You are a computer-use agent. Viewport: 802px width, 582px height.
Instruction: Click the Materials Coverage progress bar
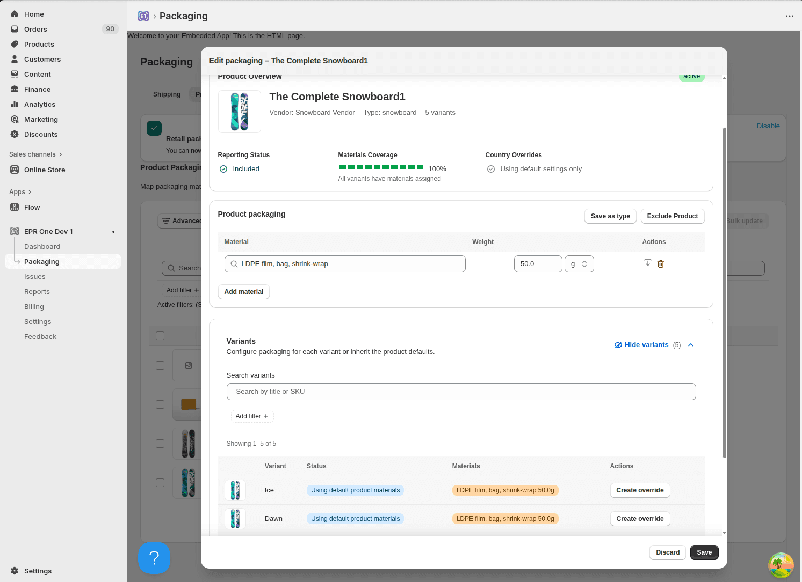coord(380,167)
